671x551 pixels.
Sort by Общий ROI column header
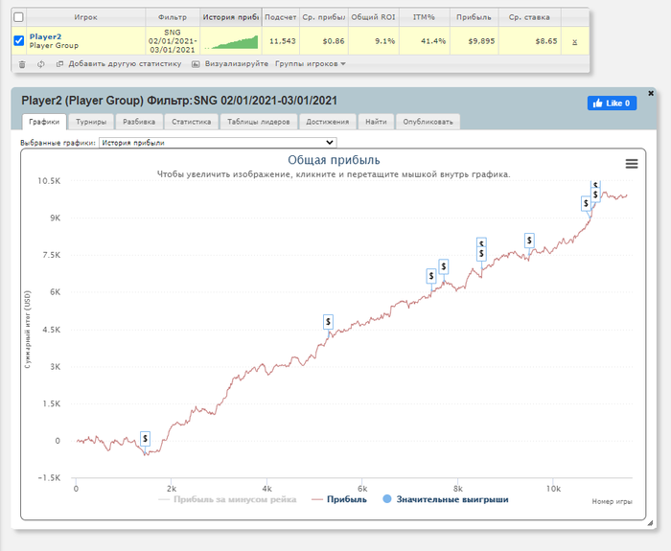tap(373, 17)
